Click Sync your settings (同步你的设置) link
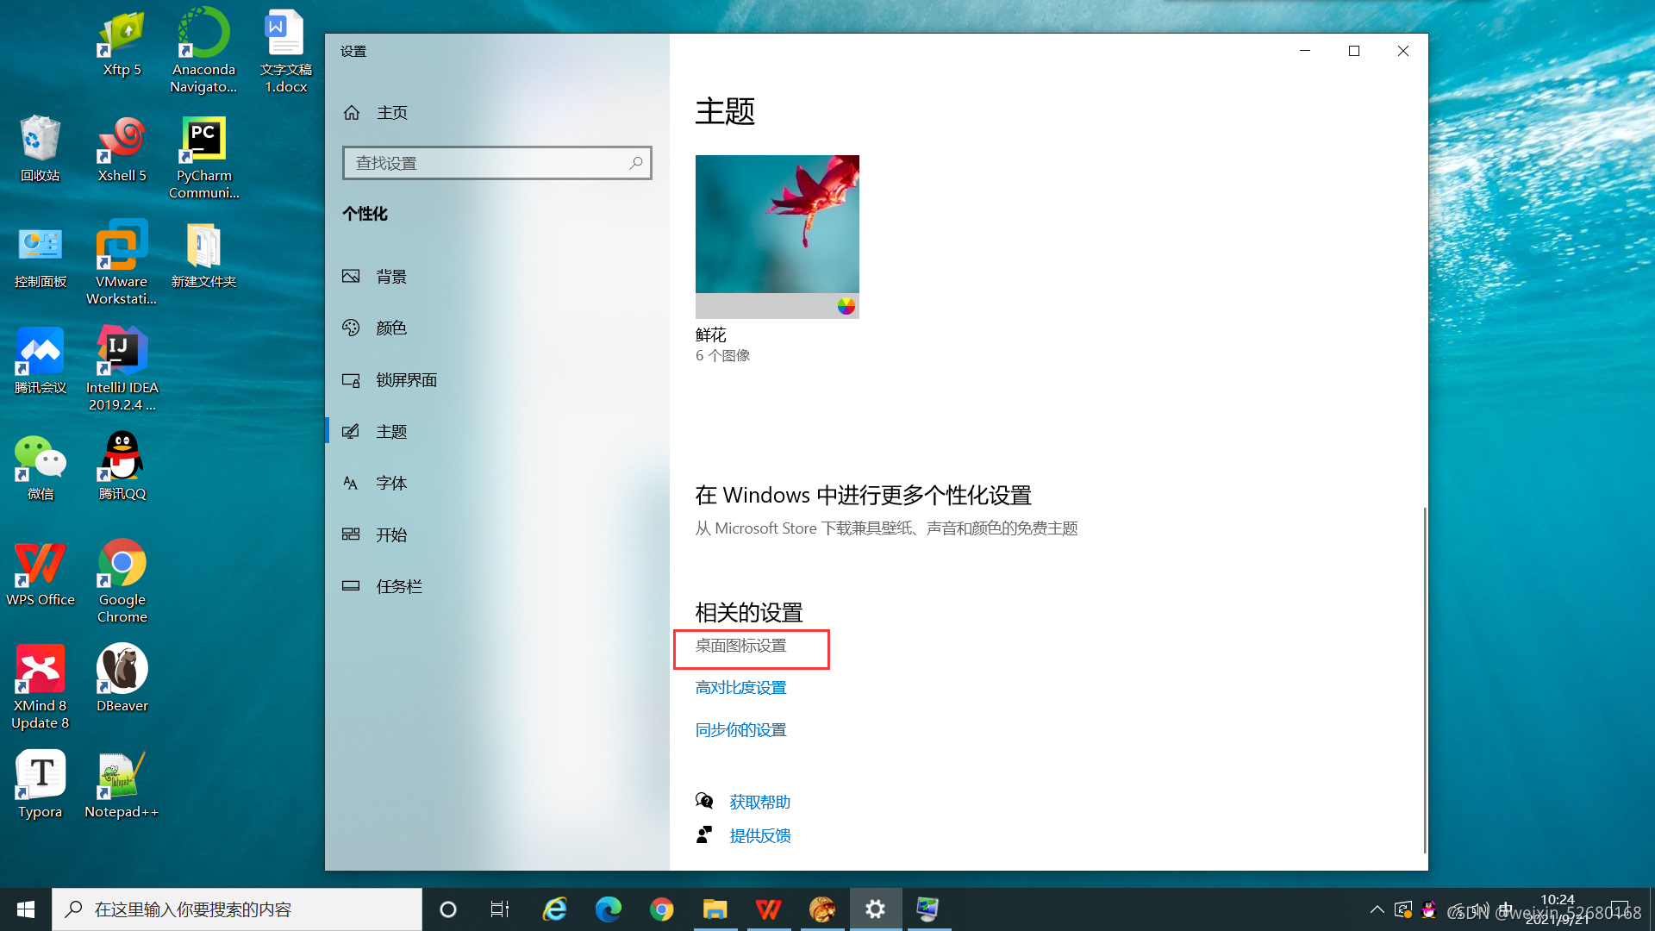This screenshot has width=1655, height=931. point(740,730)
